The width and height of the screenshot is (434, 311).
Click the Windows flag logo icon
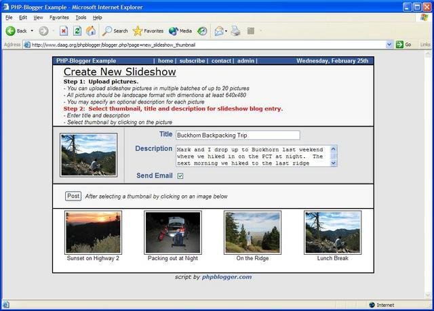click(424, 18)
